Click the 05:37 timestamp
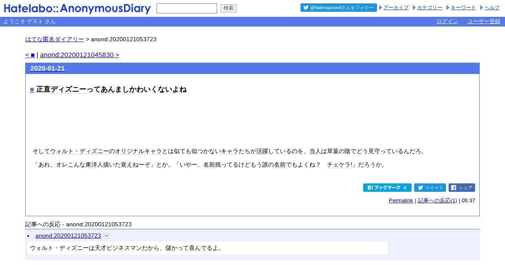 pos(468,201)
